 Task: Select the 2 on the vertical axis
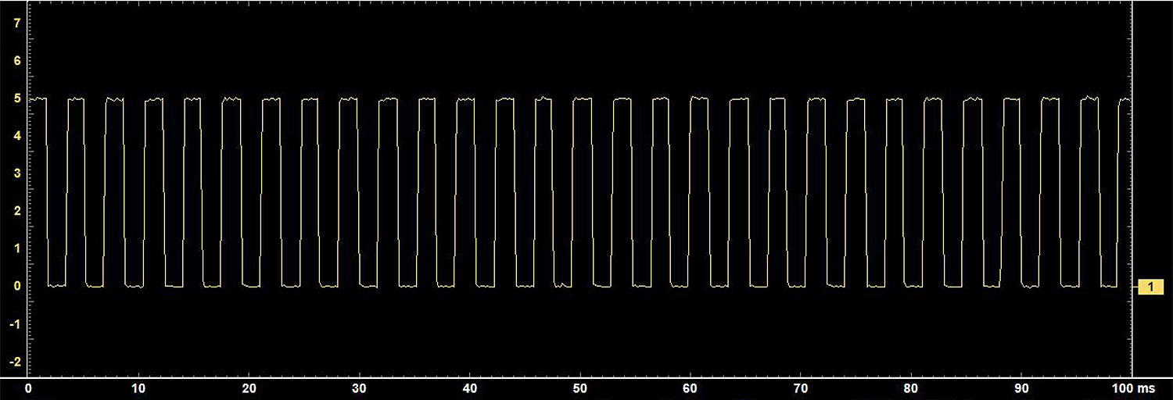17,211
